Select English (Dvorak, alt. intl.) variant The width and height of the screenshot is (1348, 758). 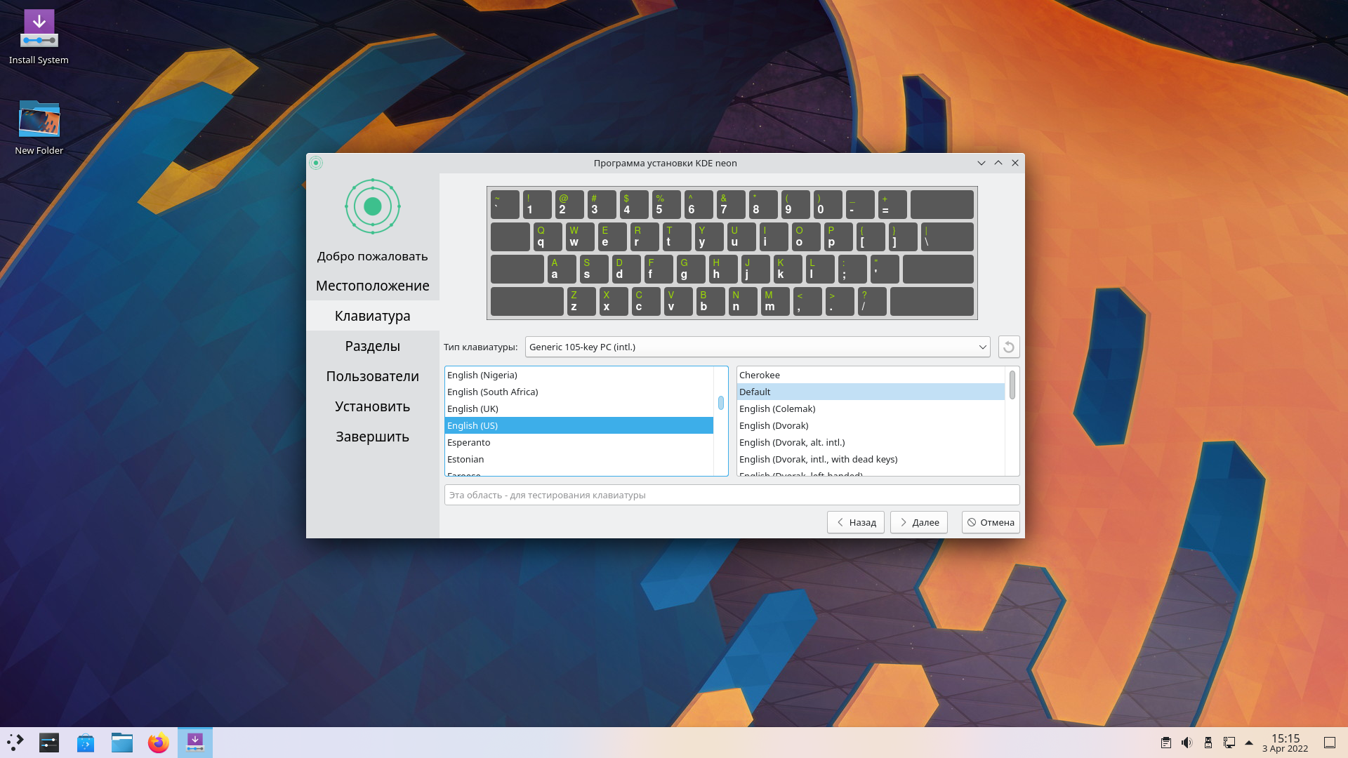click(x=871, y=442)
